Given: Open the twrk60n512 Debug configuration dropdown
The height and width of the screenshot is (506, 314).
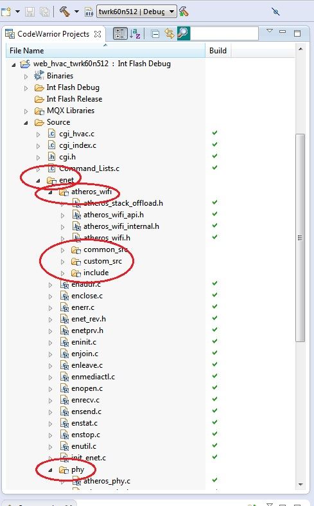Looking at the screenshot, I should pos(137,12).
